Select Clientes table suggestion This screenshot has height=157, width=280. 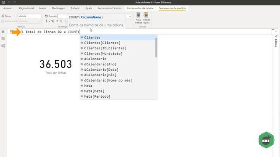118,38
